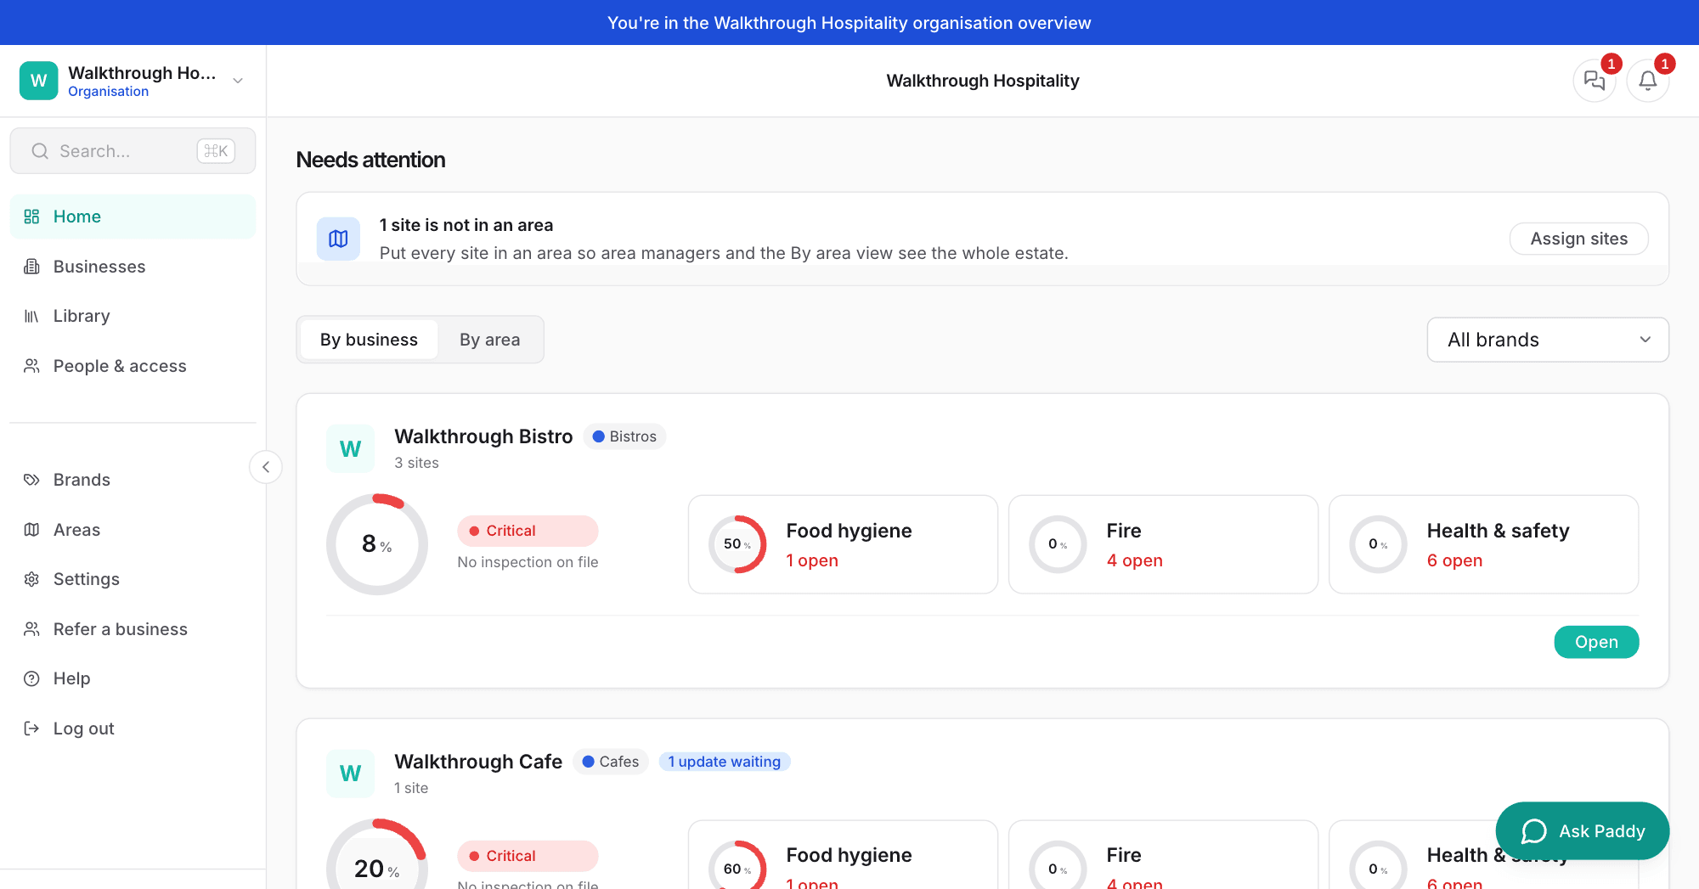Go to Businesses in the sidebar

[133, 267]
